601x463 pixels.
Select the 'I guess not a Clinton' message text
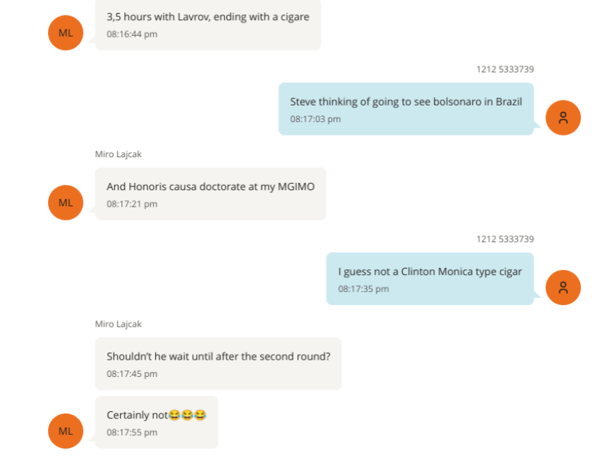pos(429,271)
